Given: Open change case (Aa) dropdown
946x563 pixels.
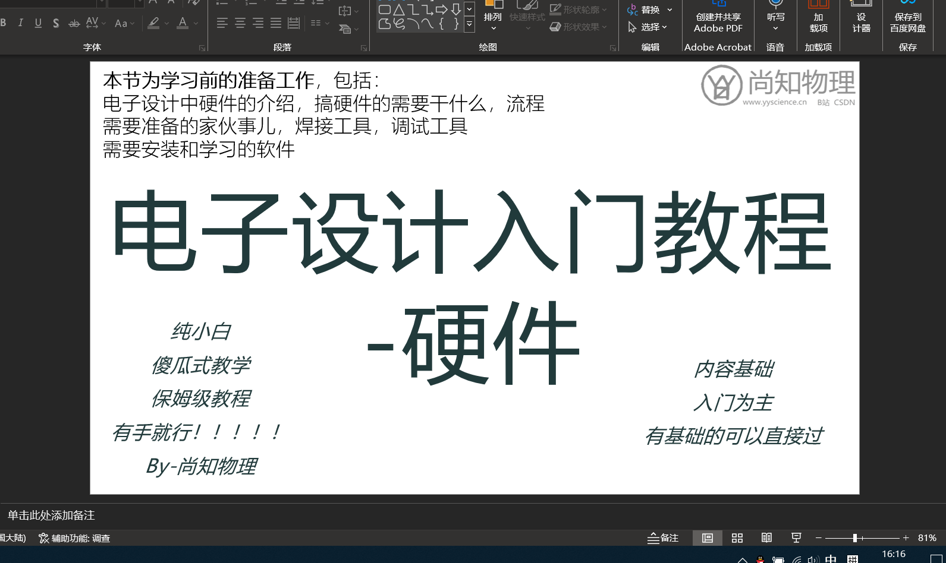Looking at the screenshot, I should pos(124,23).
